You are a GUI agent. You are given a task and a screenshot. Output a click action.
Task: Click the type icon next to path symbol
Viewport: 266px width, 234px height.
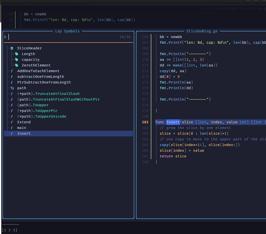click(x=12, y=88)
